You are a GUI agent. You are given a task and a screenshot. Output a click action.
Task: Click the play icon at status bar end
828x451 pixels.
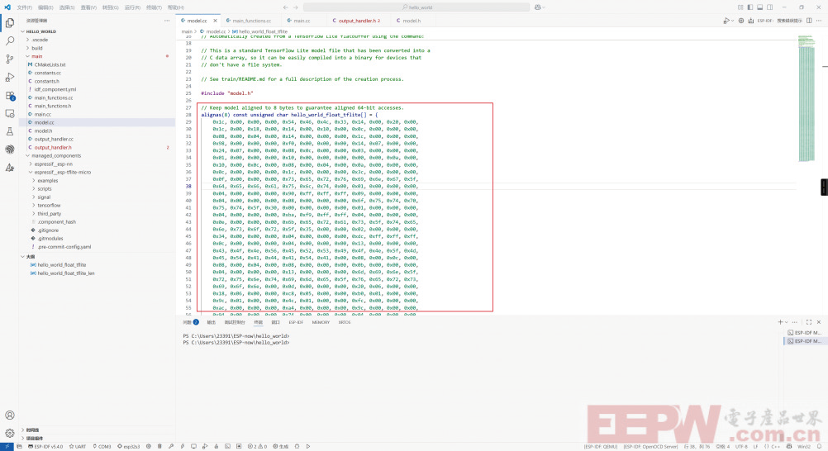pos(308,446)
